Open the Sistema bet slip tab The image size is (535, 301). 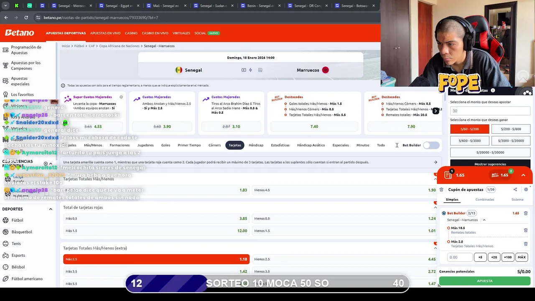coord(517,199)
